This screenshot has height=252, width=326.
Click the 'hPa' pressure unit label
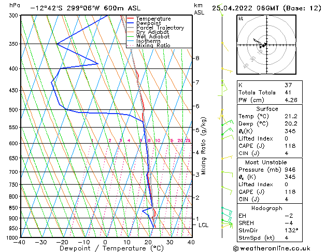15,5
